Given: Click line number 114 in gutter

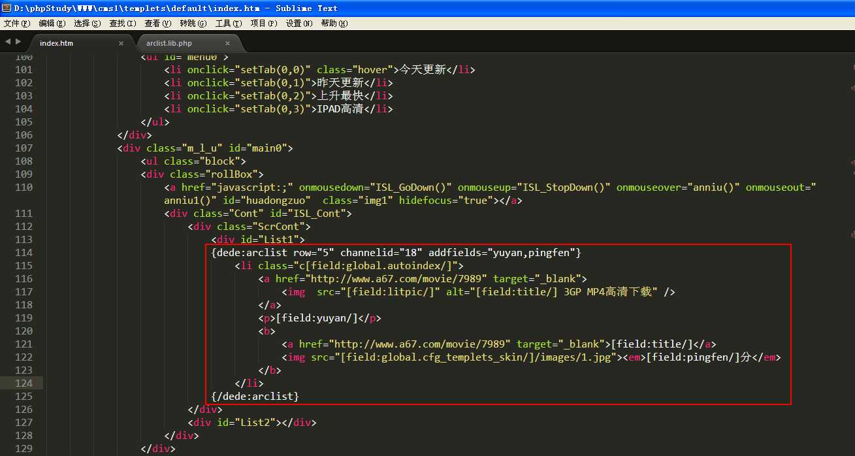Looking at the screenshot, I should click(x=24, y=253).
